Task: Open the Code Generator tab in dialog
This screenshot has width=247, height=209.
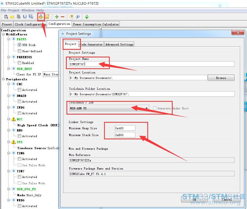Action: 91,44
